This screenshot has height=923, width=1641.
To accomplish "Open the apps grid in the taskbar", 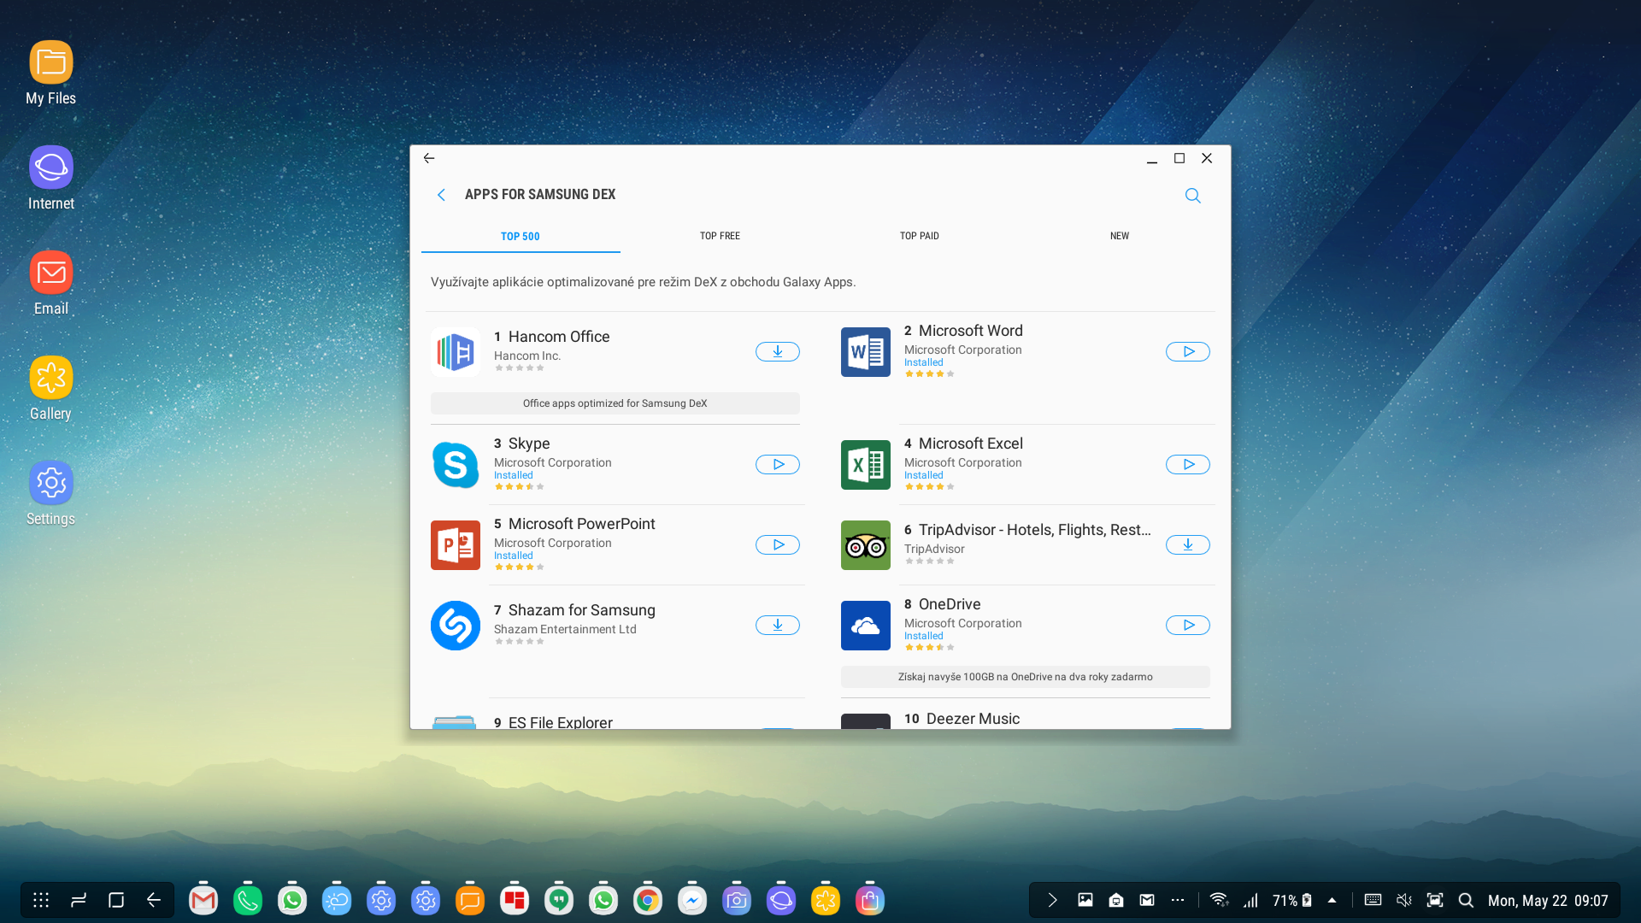I will [41, 900].
